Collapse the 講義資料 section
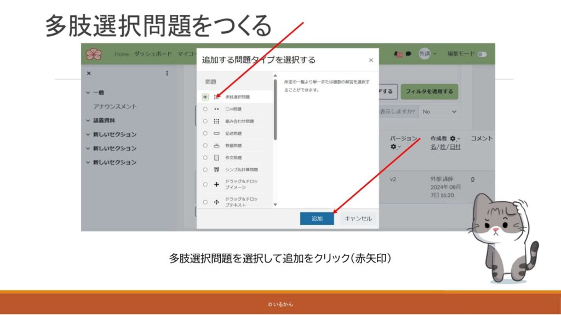Screen dimensions: 561x315 (x=89, y=120)
